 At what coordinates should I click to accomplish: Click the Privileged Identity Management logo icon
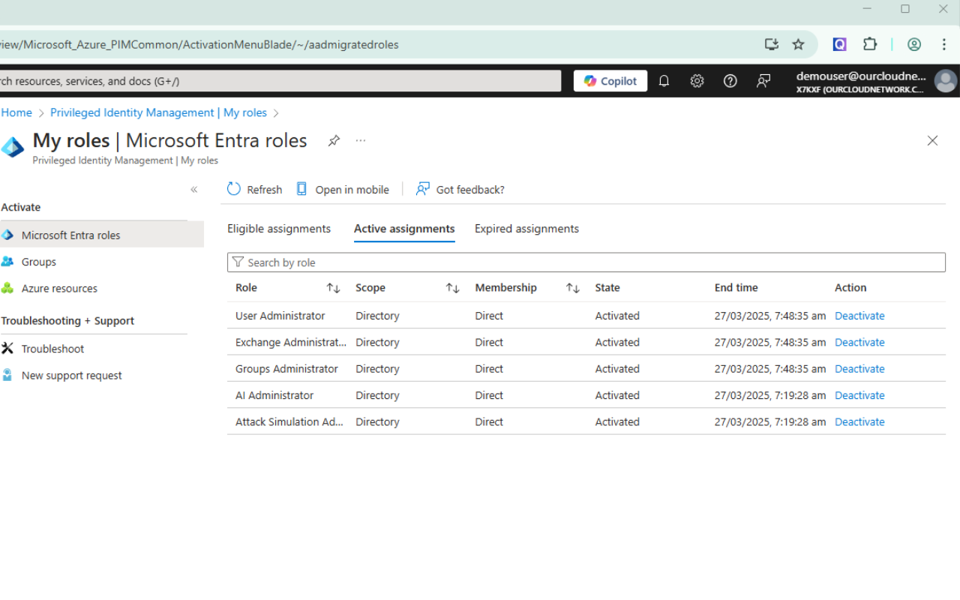tap(13, 147)
